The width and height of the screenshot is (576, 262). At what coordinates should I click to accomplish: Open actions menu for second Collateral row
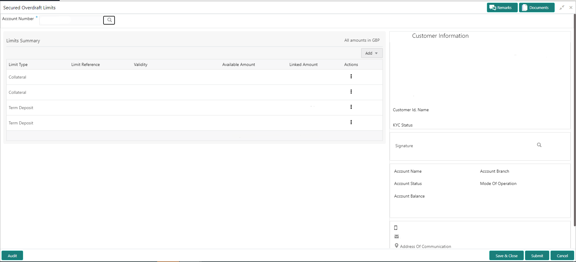pos(351,92)
